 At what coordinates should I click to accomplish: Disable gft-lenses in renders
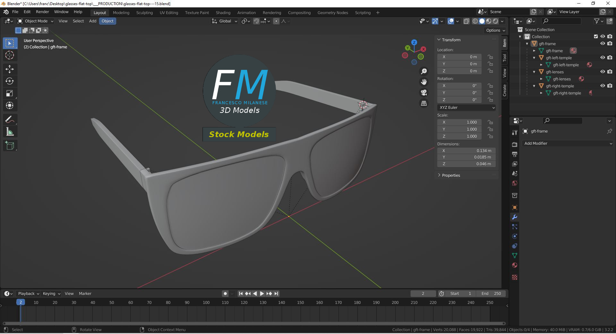click(x=610, y=72)
